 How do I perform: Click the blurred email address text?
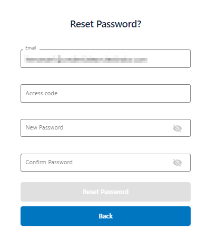(86, 59)
